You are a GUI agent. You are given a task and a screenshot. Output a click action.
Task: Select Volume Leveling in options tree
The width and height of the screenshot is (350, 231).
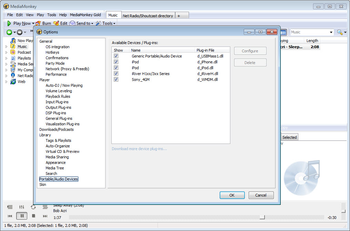(59, 91)
